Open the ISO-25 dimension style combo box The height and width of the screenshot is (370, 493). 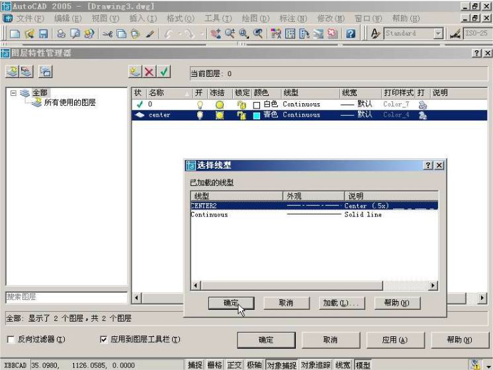coord(478,33)
